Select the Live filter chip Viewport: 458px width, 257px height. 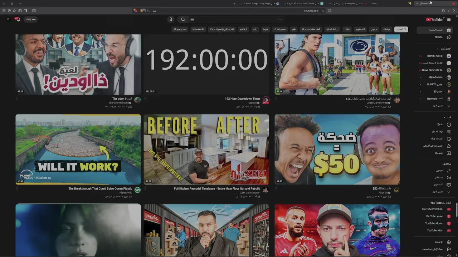[347, 29]
